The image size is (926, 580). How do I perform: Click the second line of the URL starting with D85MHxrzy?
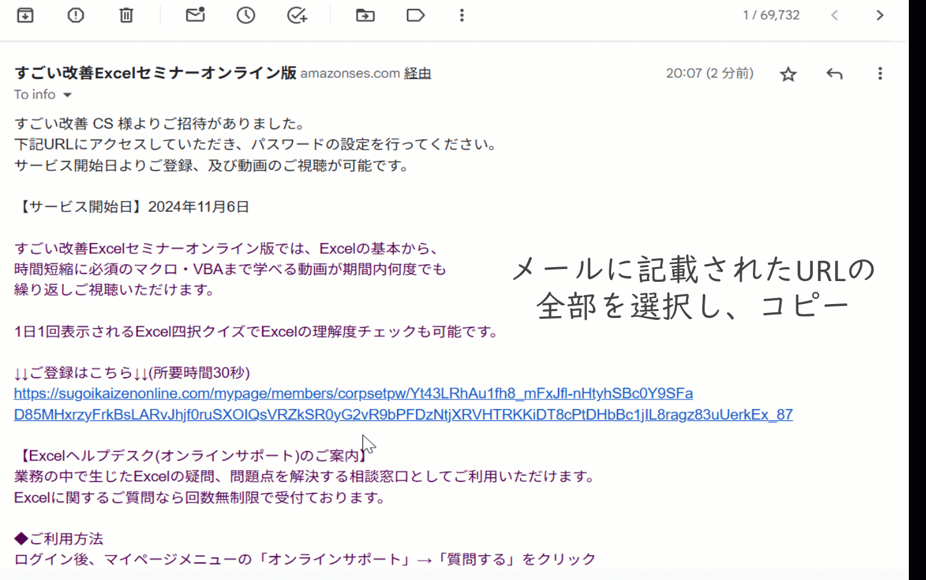point(403,415)
